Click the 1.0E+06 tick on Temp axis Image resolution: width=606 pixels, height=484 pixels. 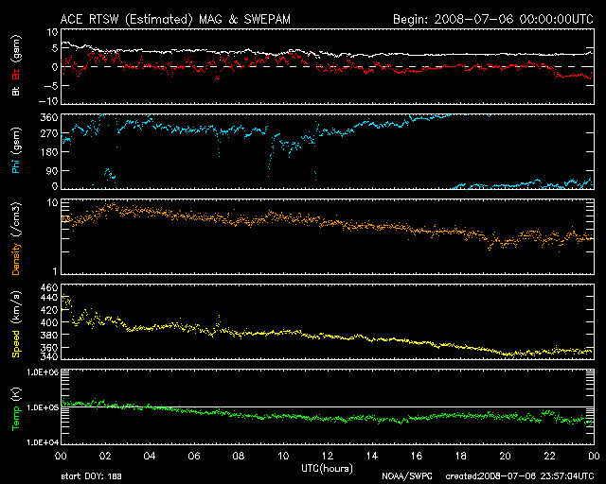point(43,372)
